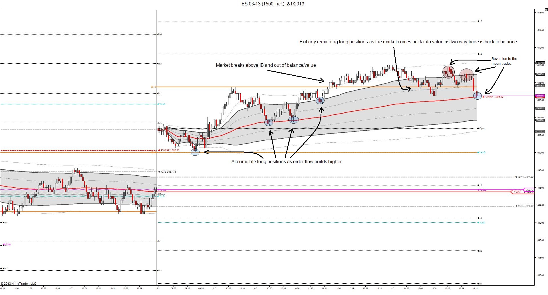The image size is (548, 295).
Task: Click the fixed-scale F icon on price axis
Action: (x=546, y=9)
